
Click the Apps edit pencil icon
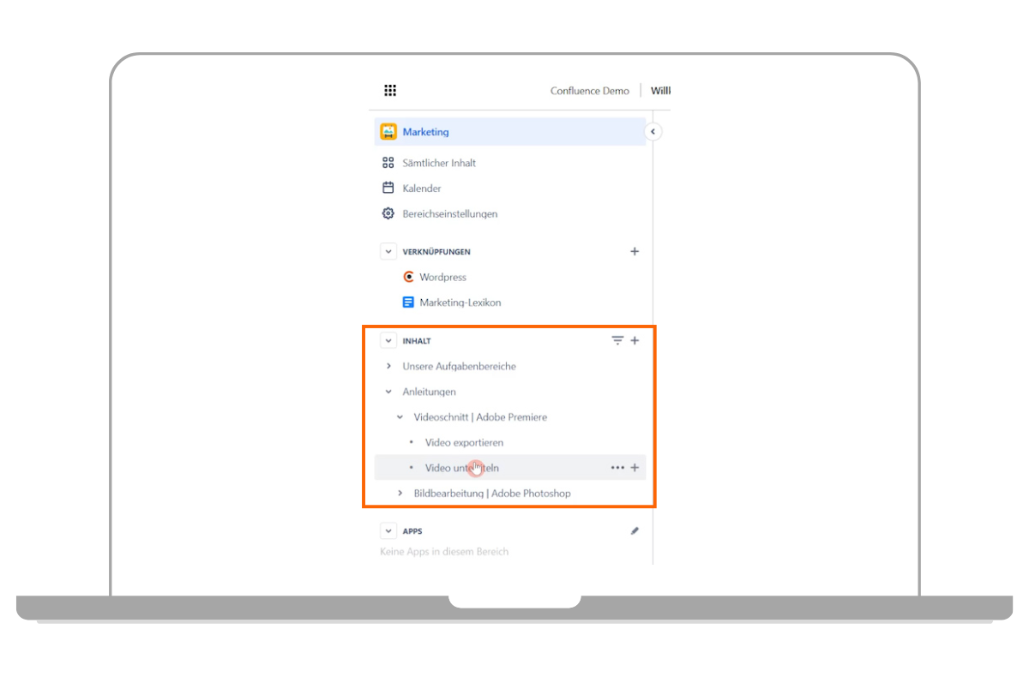tap(635, 531)
